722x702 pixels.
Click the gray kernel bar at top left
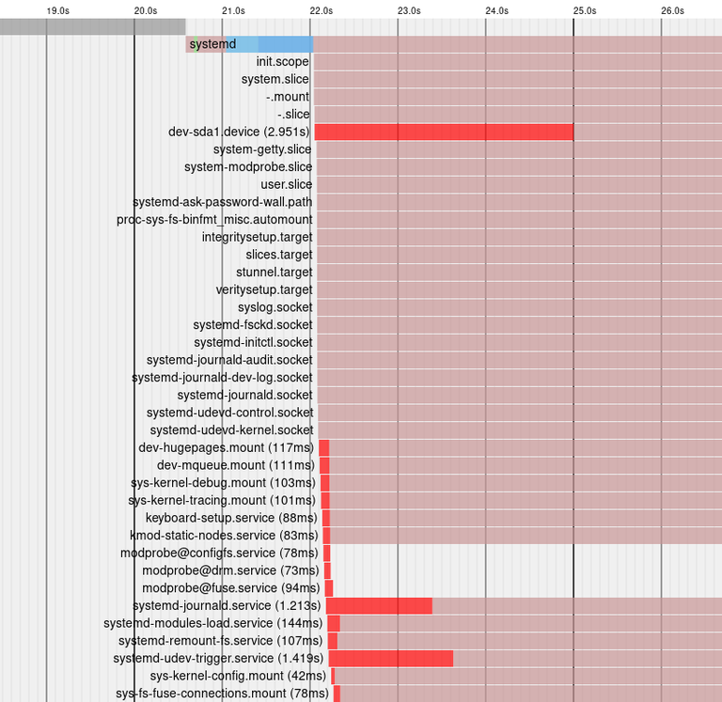[x=92, y=26]
